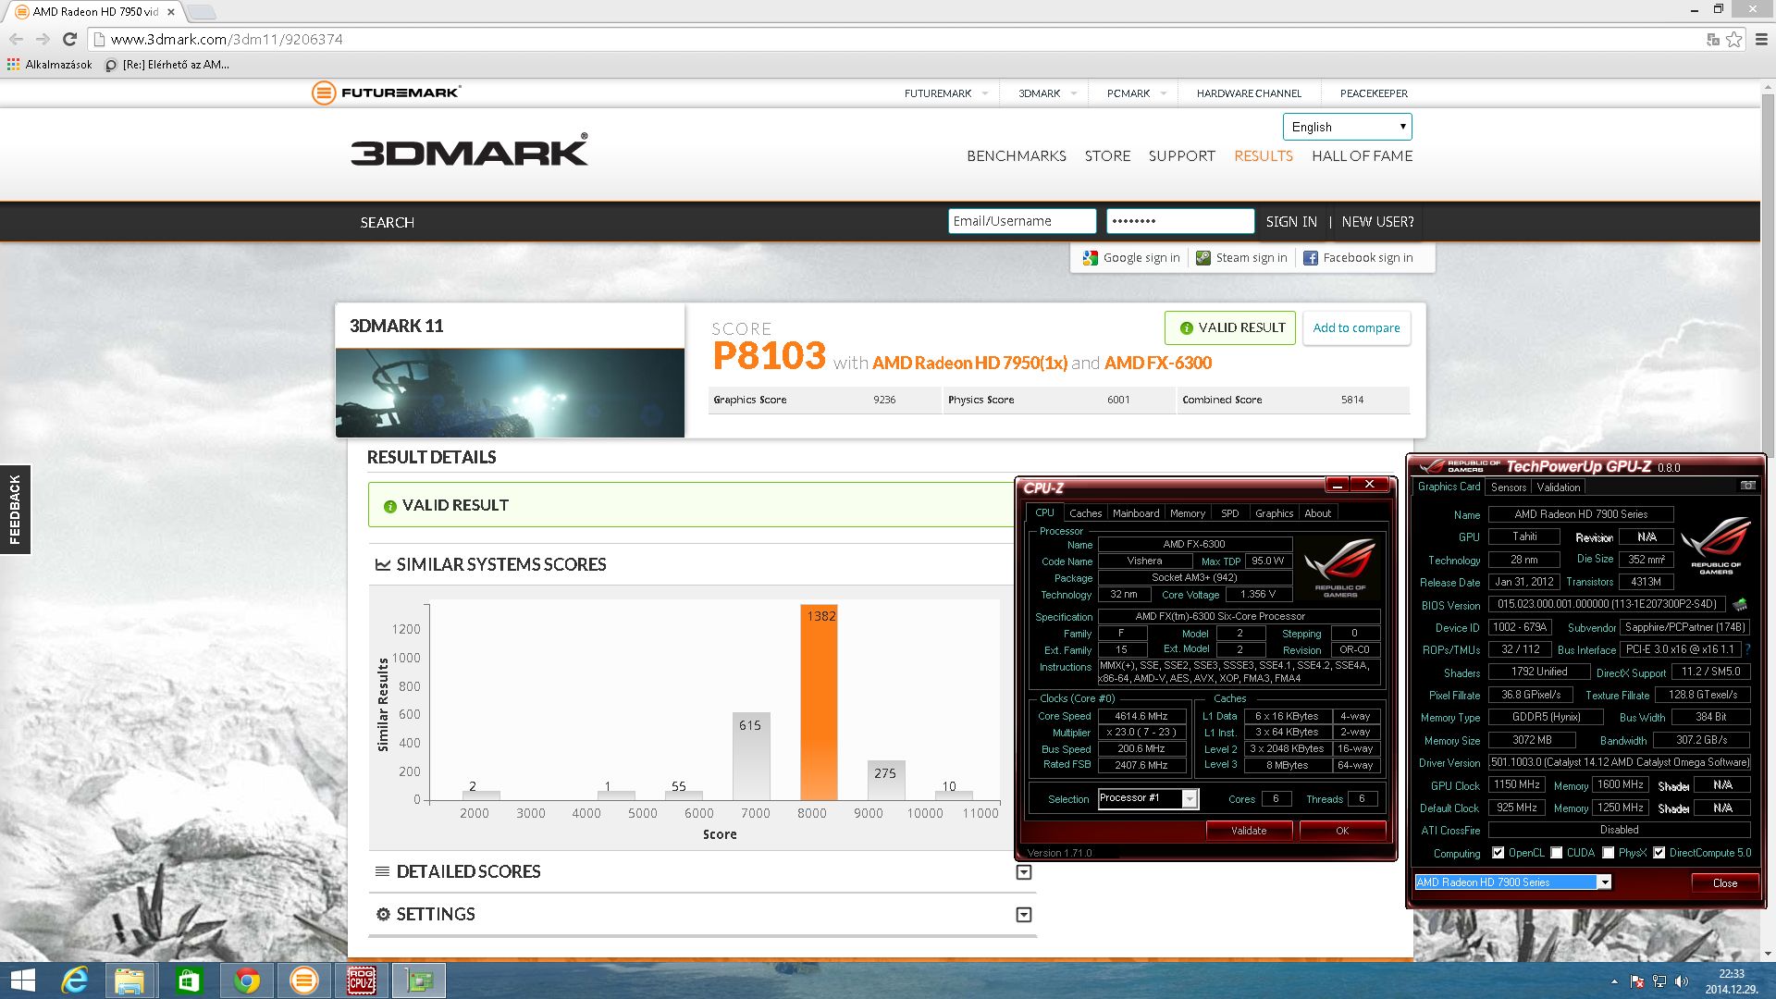Screen dimensions: 1776x999
Task: Click the network tray icon
Action: pyautogui.click(x=1659, y=981)
